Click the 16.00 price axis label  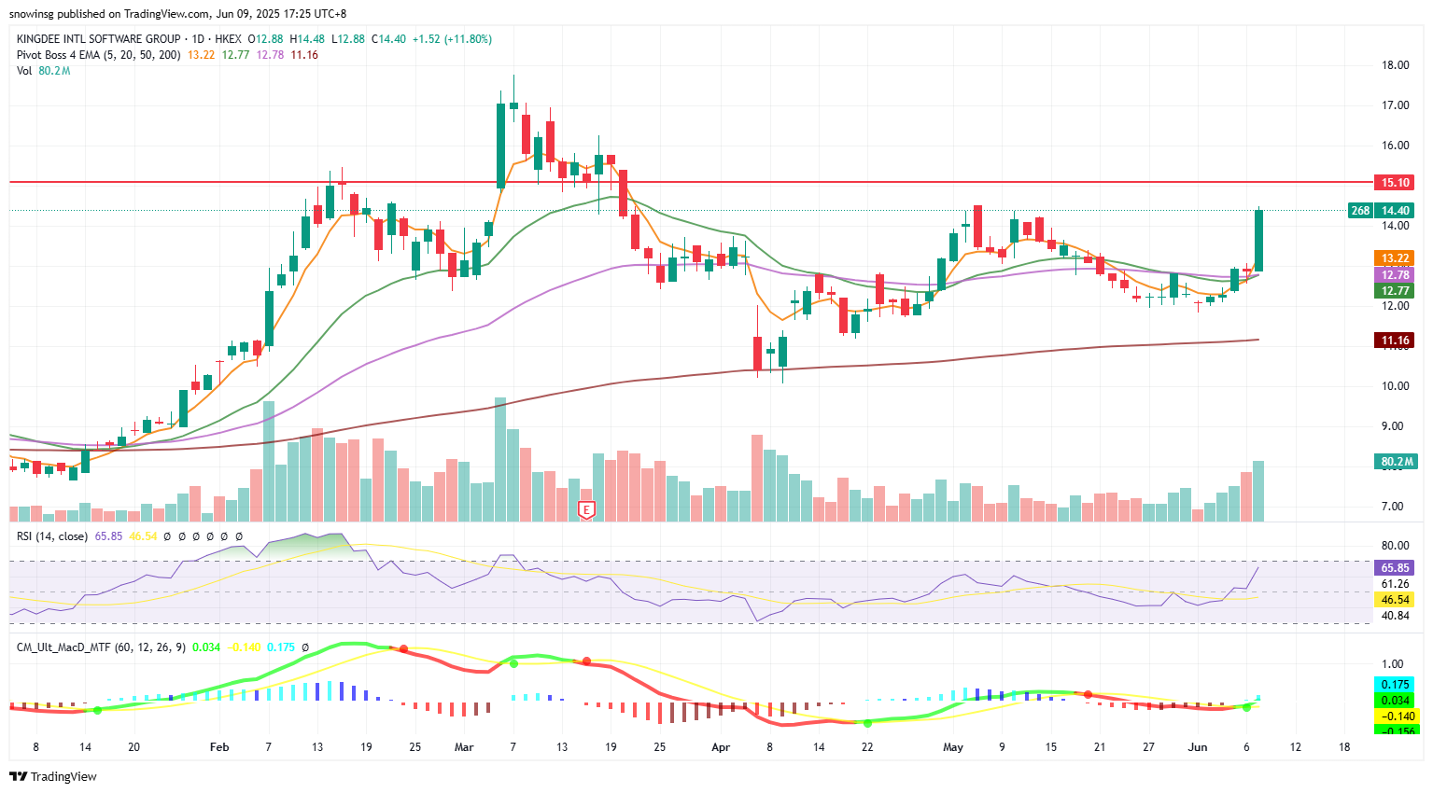(x=1395, y=146)
